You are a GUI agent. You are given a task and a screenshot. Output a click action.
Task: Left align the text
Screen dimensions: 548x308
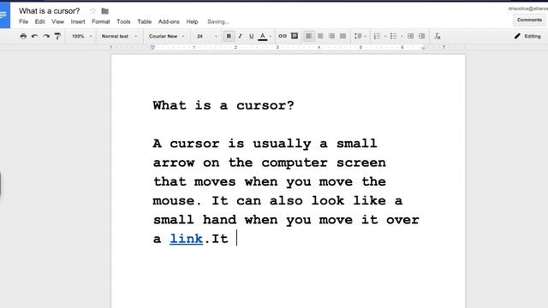coord(309,36)
